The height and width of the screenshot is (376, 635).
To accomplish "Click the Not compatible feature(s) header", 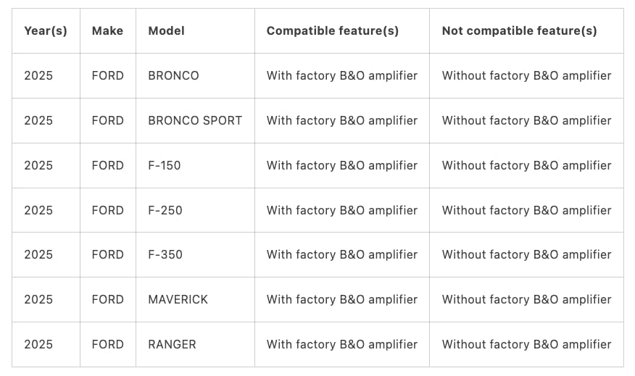I will point(519,30).
